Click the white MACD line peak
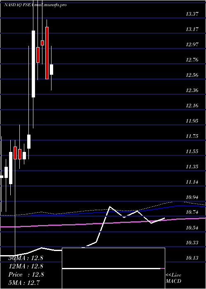206x289 pixels. pos(110,206)
